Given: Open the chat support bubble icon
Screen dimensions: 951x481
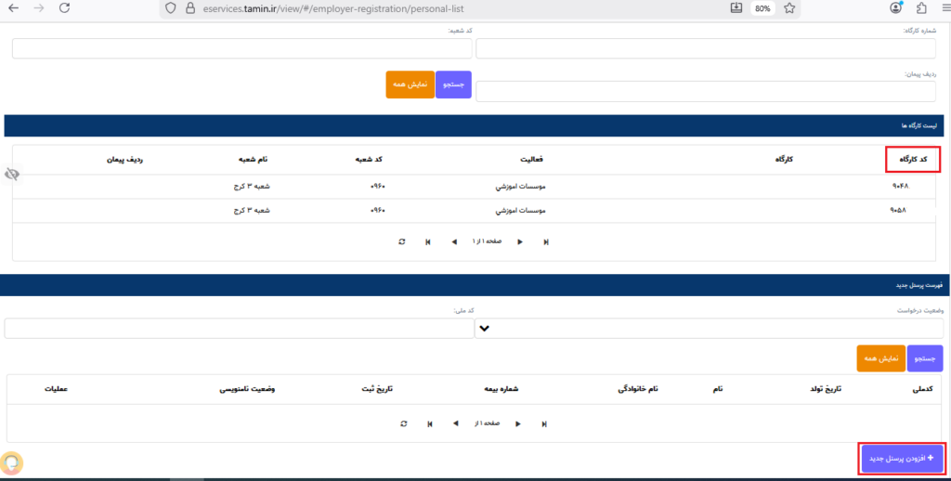Looking at the screenshot, I should pos(11,463).
